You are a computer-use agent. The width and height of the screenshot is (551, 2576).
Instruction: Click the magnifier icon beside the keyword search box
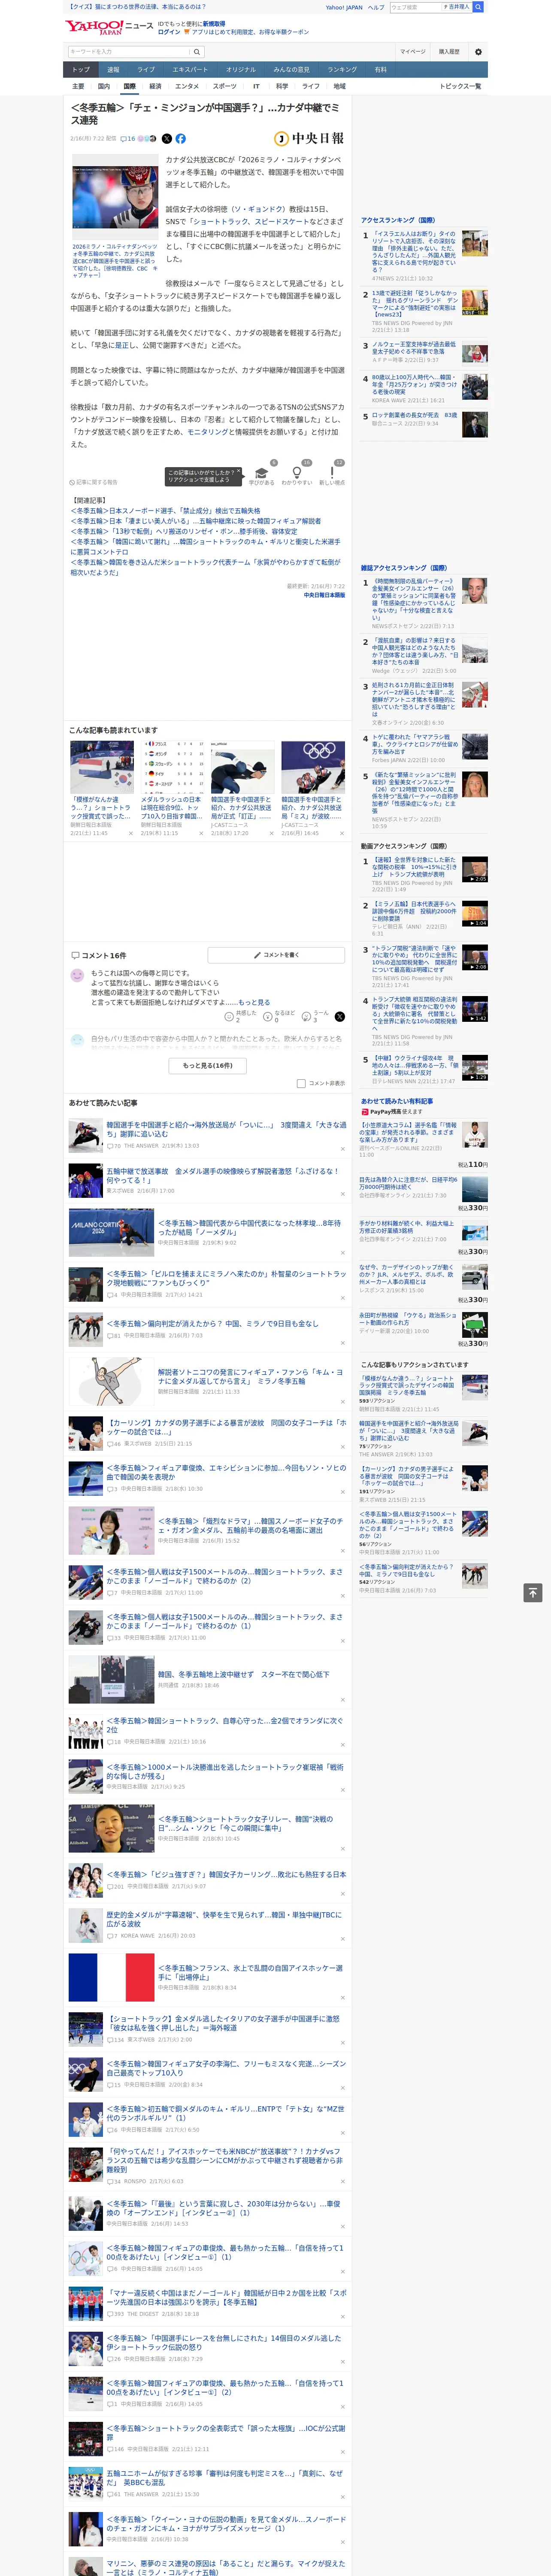pyautogui.click(x=197, y=52)
